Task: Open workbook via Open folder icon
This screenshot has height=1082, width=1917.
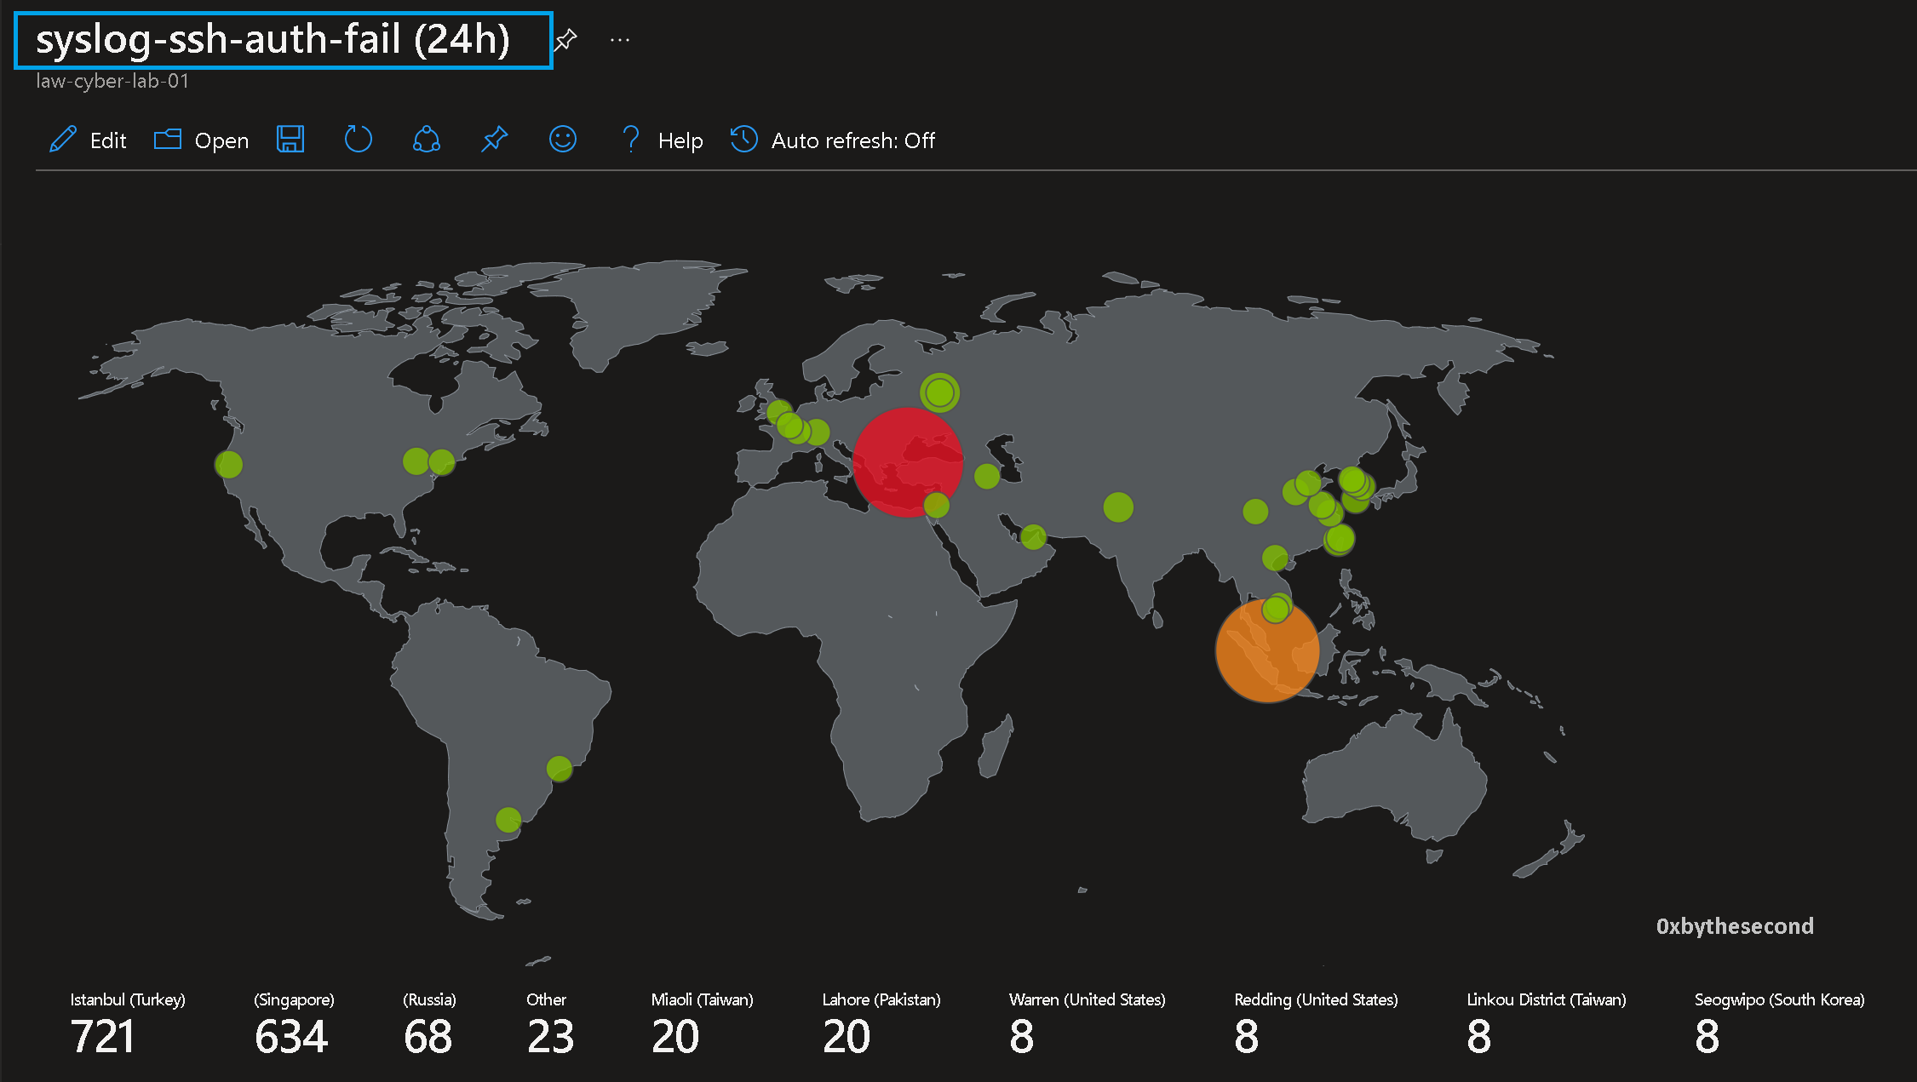Action: click(168, 140)
